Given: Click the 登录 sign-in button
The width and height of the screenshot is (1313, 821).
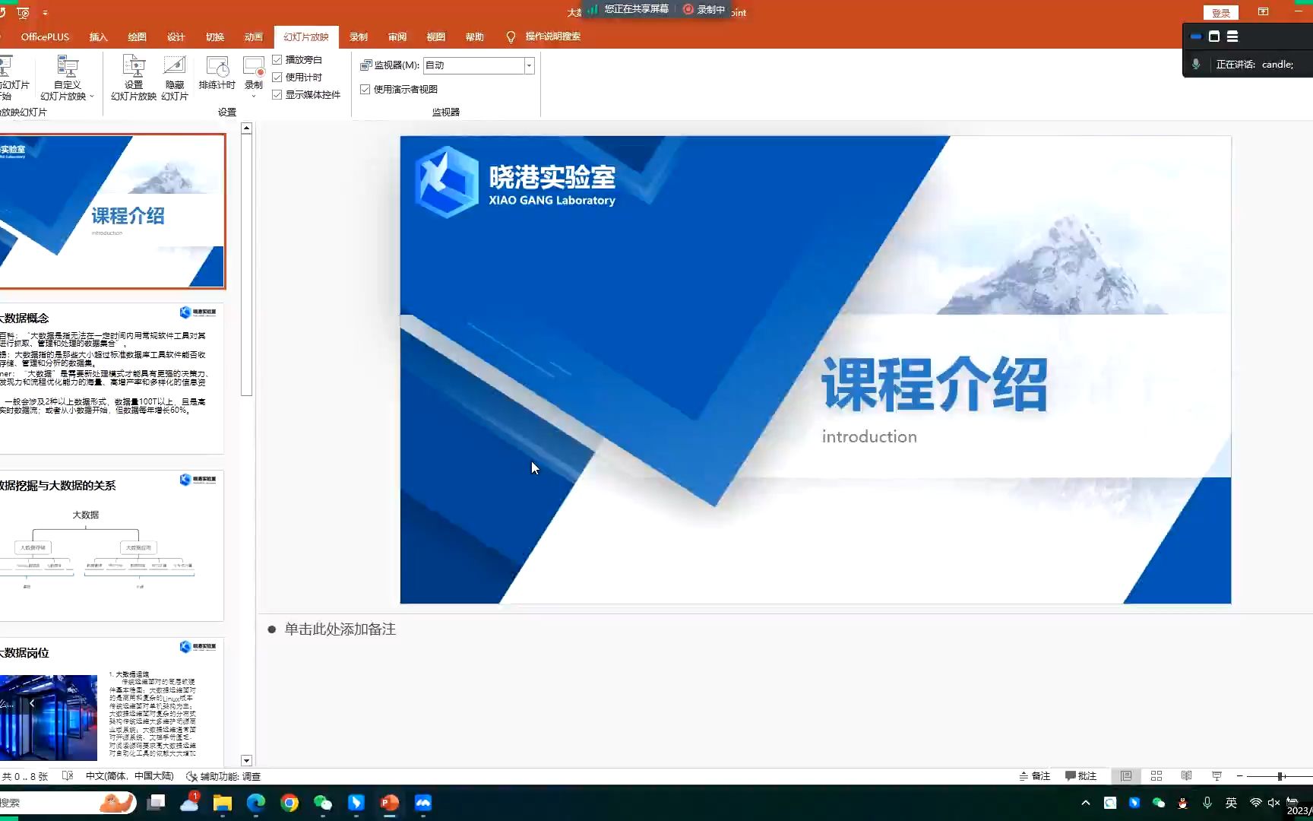Looking at the screenshot, I should click(1220, 12).
